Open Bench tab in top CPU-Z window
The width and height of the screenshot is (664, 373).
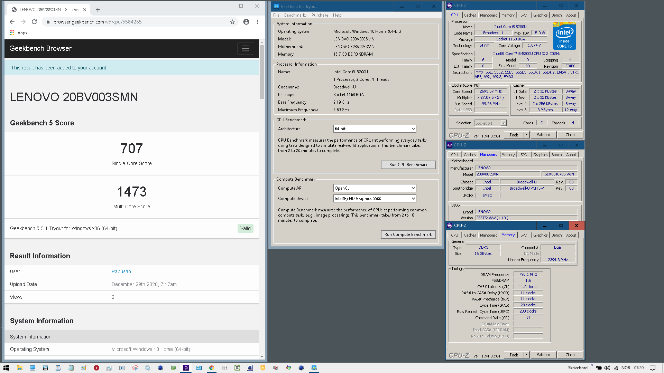click(556, 15)
